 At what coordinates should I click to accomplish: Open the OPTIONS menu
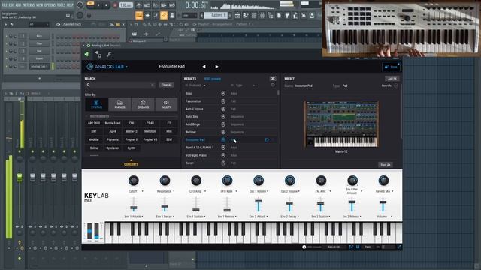point(50,5)
